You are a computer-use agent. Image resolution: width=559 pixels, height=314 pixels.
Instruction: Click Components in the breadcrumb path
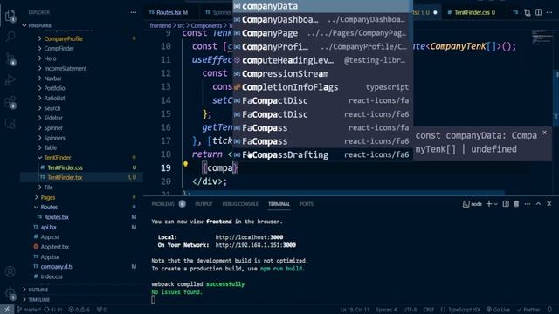tap(206, 25)
